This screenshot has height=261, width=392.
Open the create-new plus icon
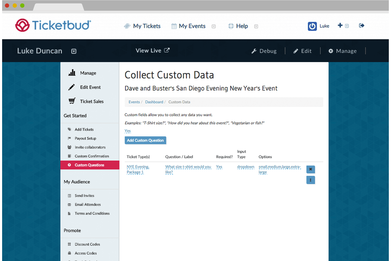[340, 25]
